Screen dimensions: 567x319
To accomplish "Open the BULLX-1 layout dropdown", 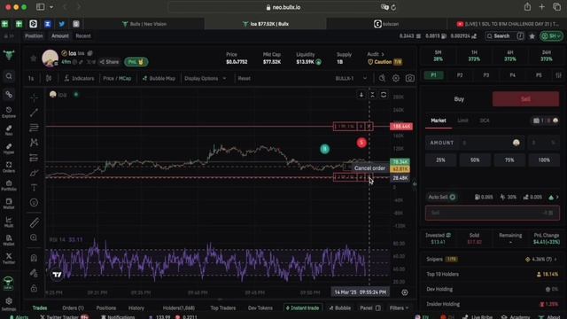I will point(351,78).
